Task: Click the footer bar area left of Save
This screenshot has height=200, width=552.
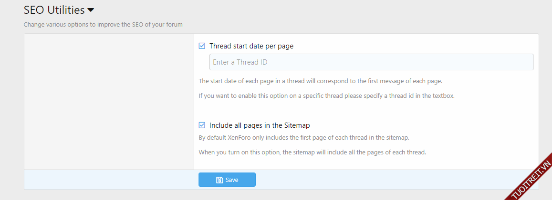Action: [x=110, y=180]
